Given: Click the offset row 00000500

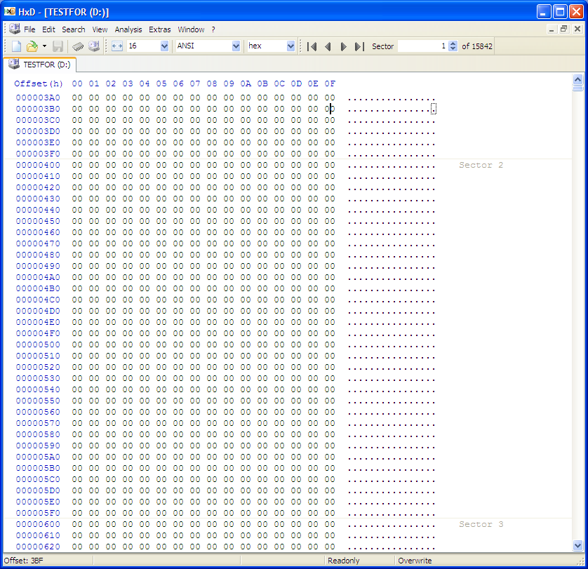Looking at the screenshot, I should pyautogui.click(x=38, y=344).
